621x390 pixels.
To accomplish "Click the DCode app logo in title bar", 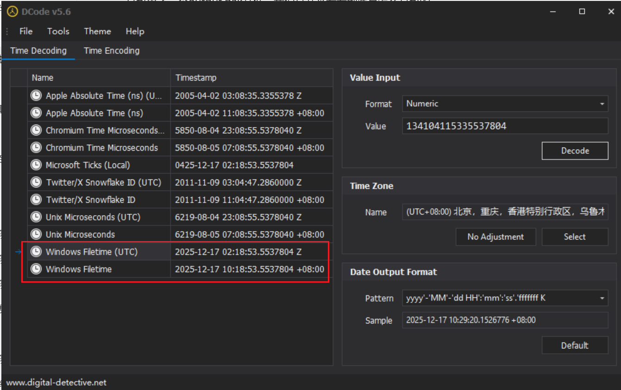I will click(12, 12).
